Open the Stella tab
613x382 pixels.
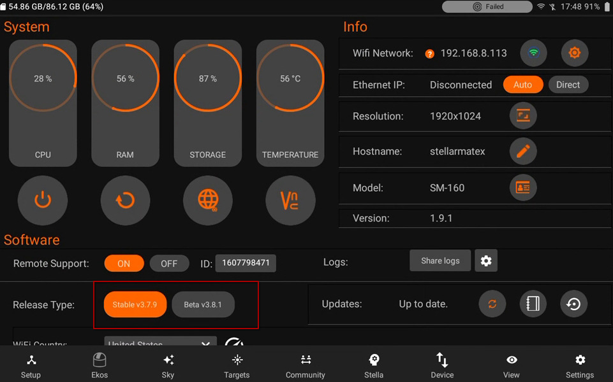374,365
